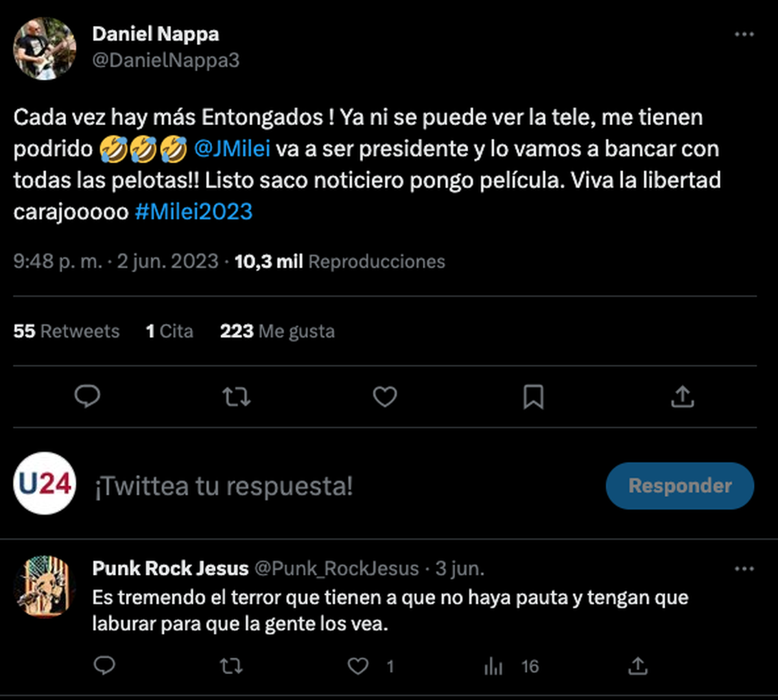Open the @JMilei mention link
The height and width of the screenshot is (700, 778).
232,148
